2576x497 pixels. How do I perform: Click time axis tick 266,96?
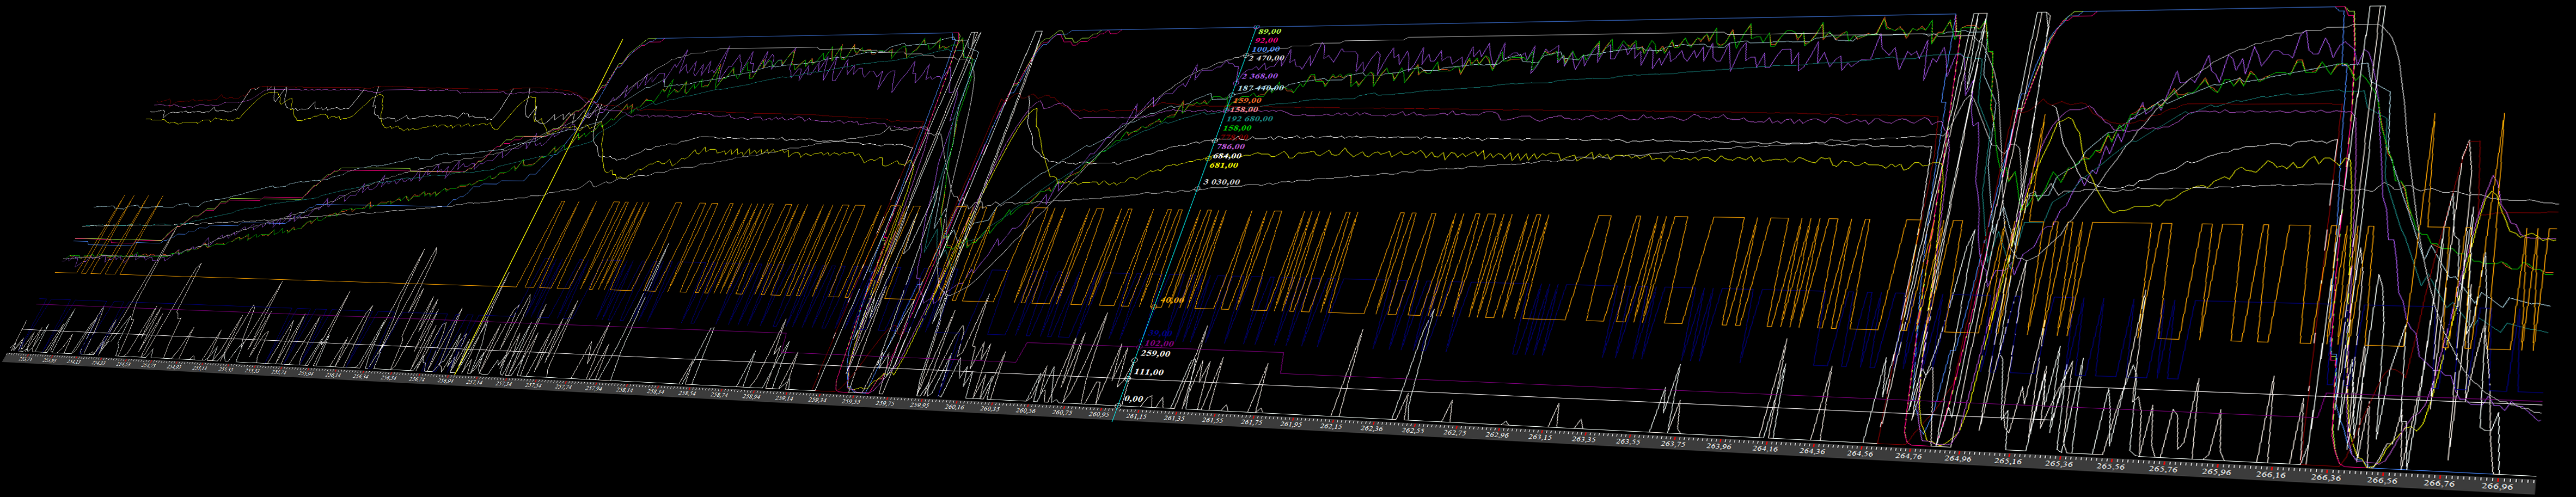click(2497, 487)
